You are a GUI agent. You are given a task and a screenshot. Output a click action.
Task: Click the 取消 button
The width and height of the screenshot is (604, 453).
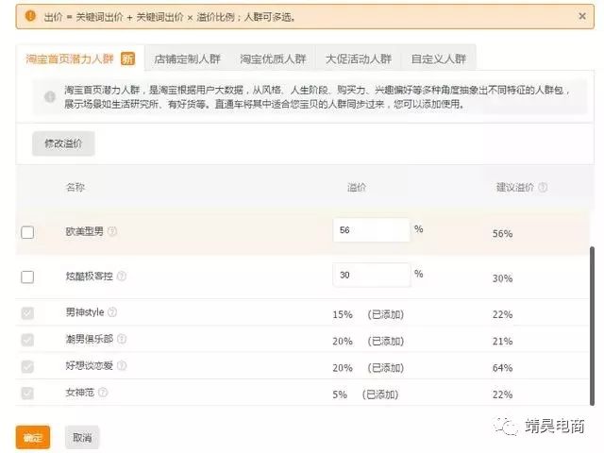tap(82, 438)
